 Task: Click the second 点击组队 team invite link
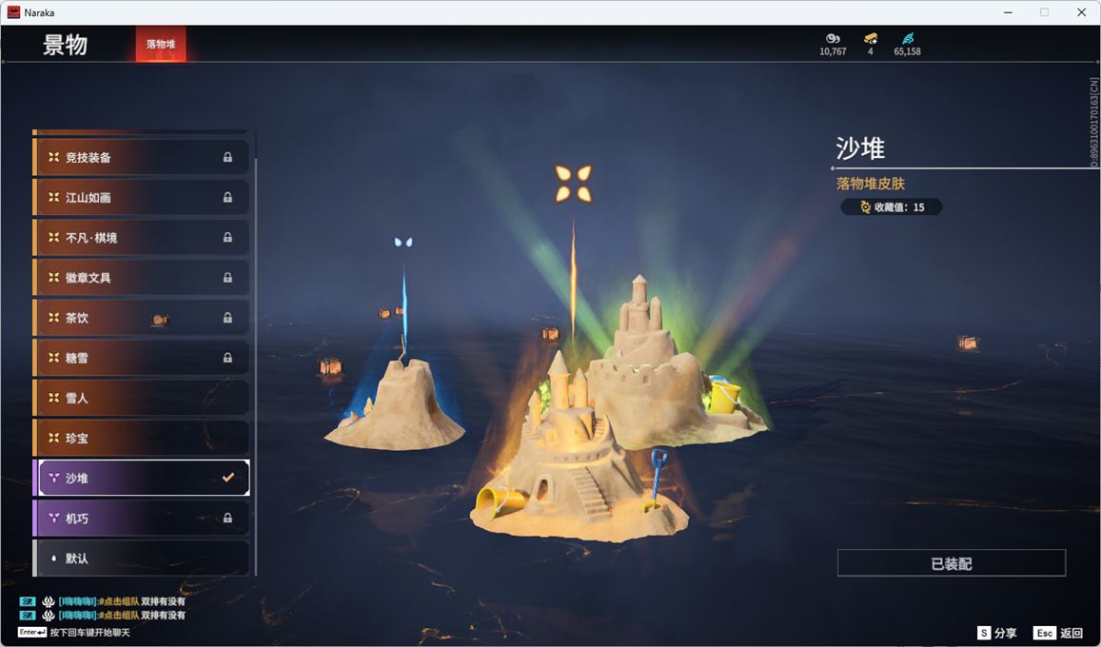pos(119,616)
